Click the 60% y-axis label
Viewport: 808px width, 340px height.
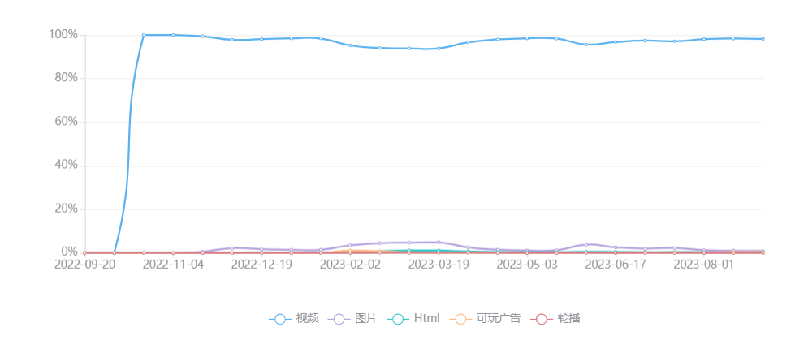pos(67,122)
